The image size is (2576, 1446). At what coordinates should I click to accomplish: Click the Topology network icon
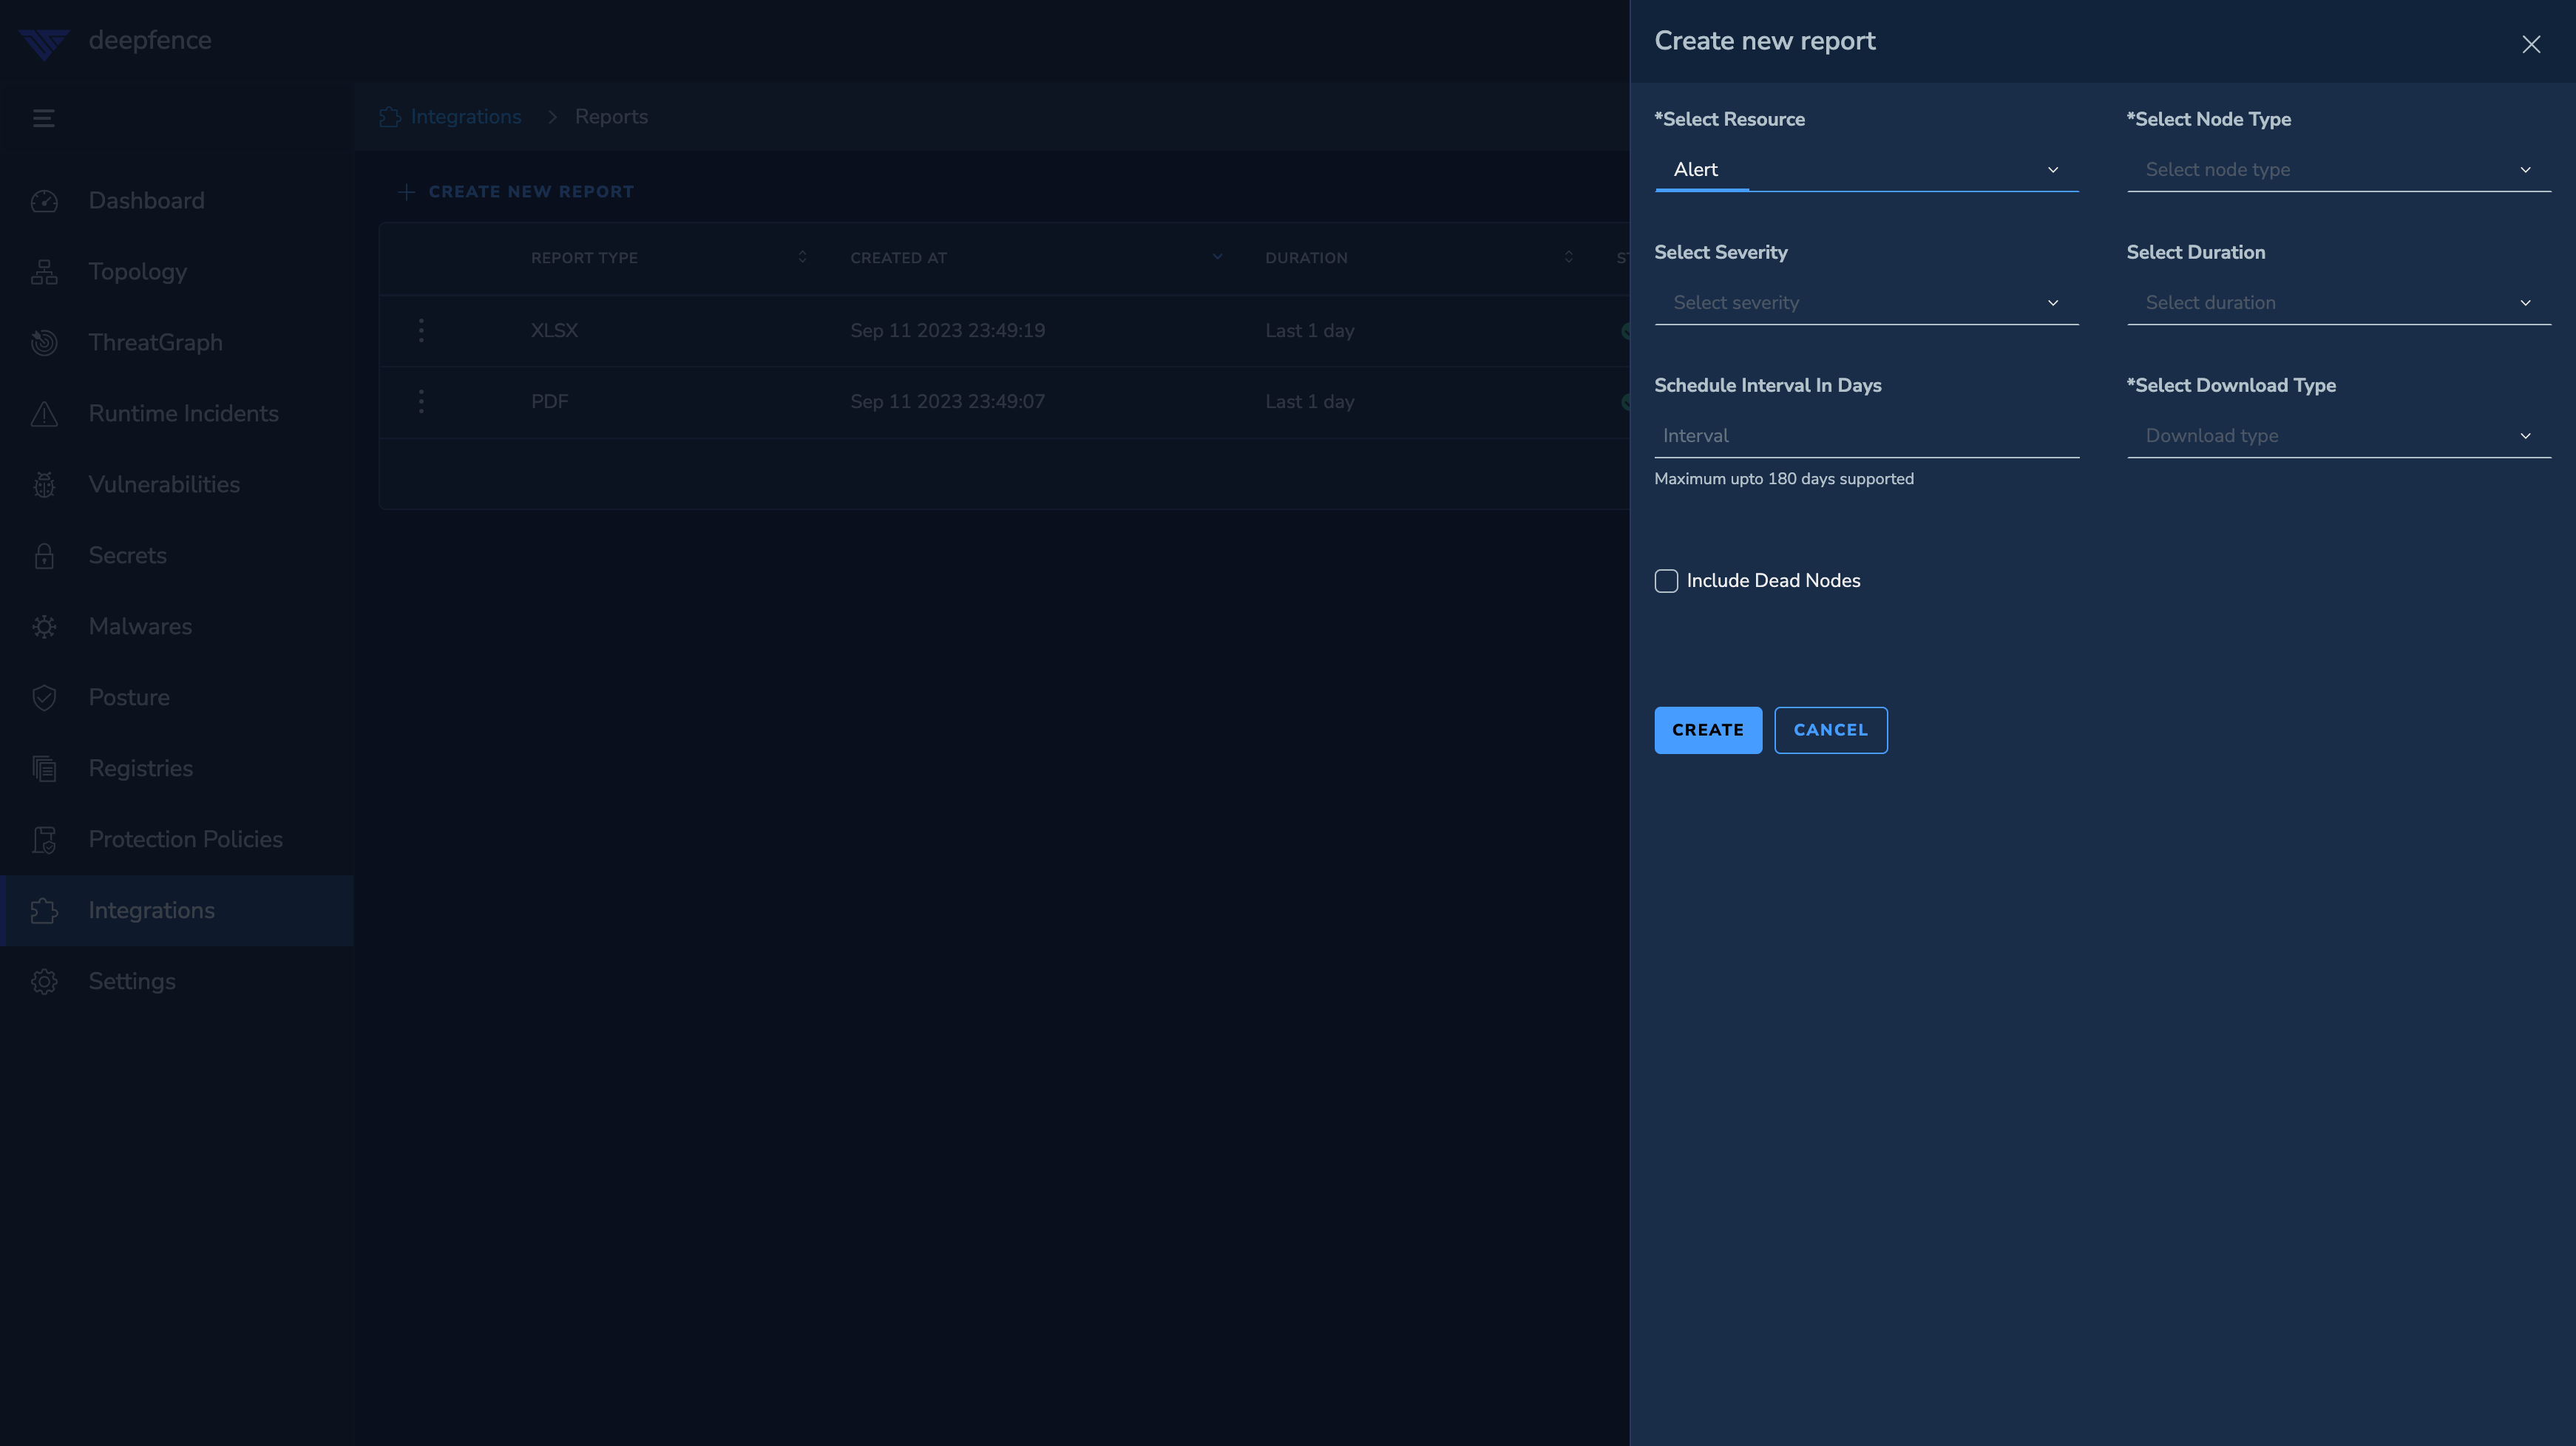click(44, 272)
